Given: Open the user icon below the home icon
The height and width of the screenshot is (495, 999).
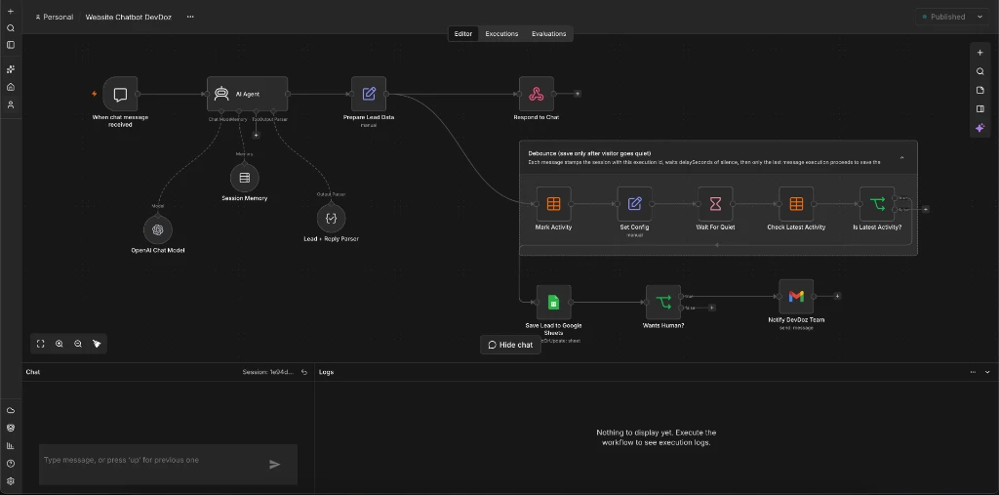Looking at the screenshot, I should [10, 104].
